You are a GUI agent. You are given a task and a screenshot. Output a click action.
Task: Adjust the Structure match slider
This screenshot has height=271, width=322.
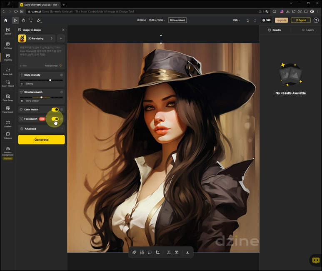(x=42, y=97)
